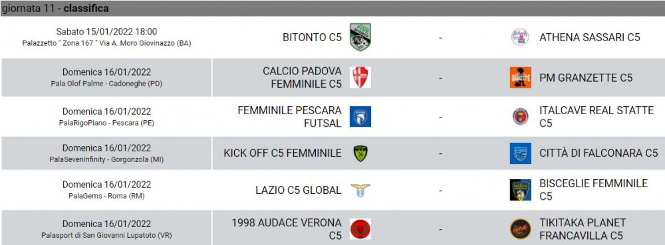Screen dimensions: 665x245
Task: Open the BITONTO C5 team name
Action: [312, 38]
